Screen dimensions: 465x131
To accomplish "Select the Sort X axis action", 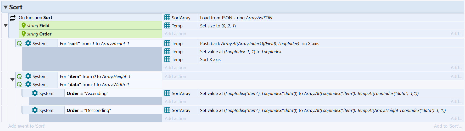I will pyautogui.click(x=210, y=59).
